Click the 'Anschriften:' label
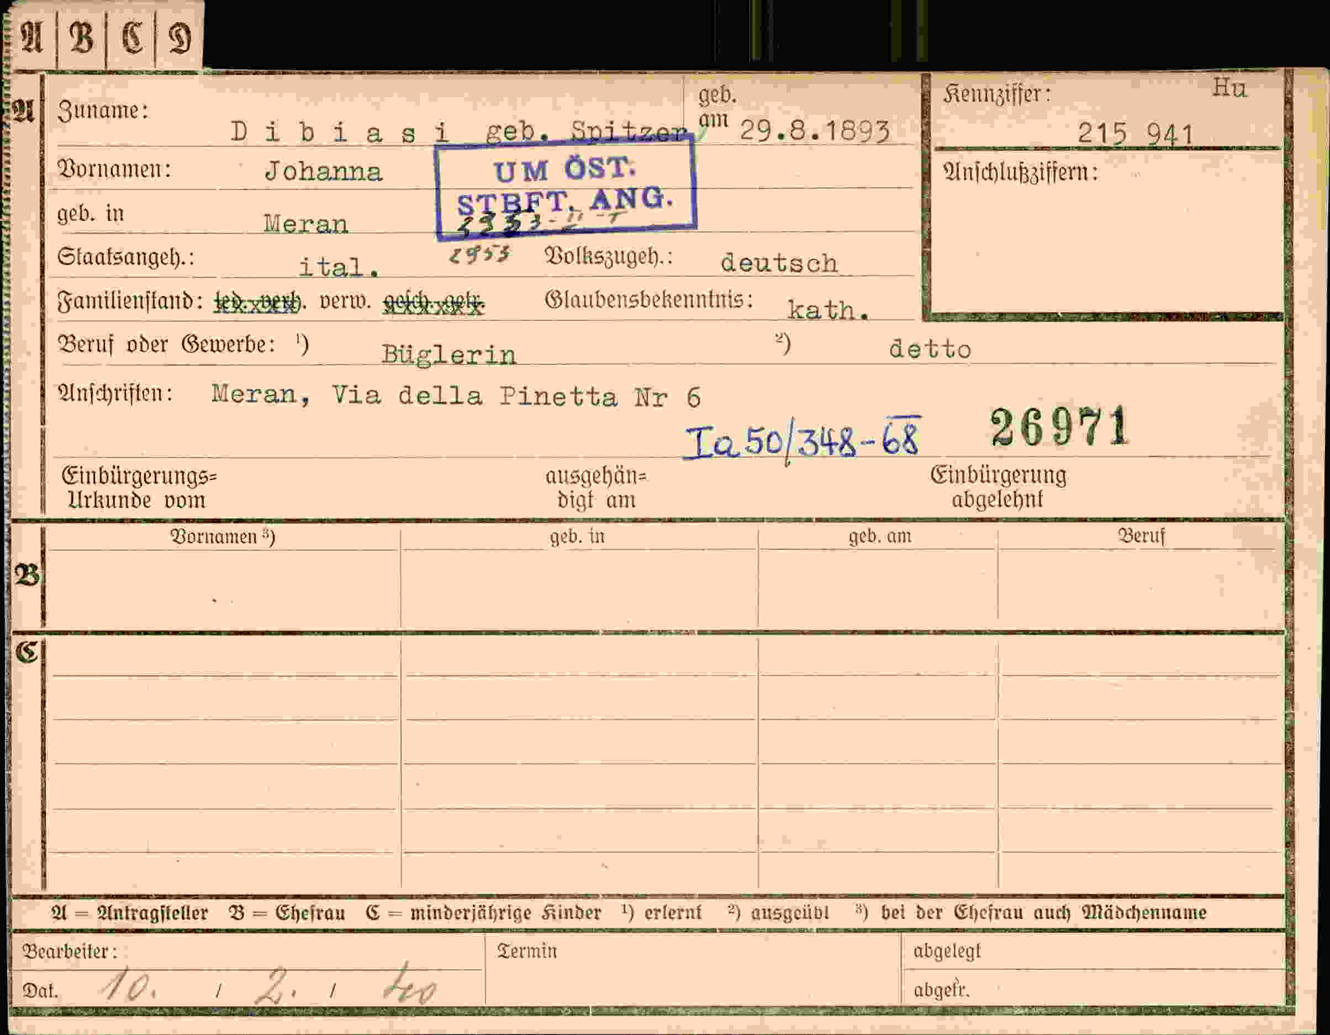 115,393
